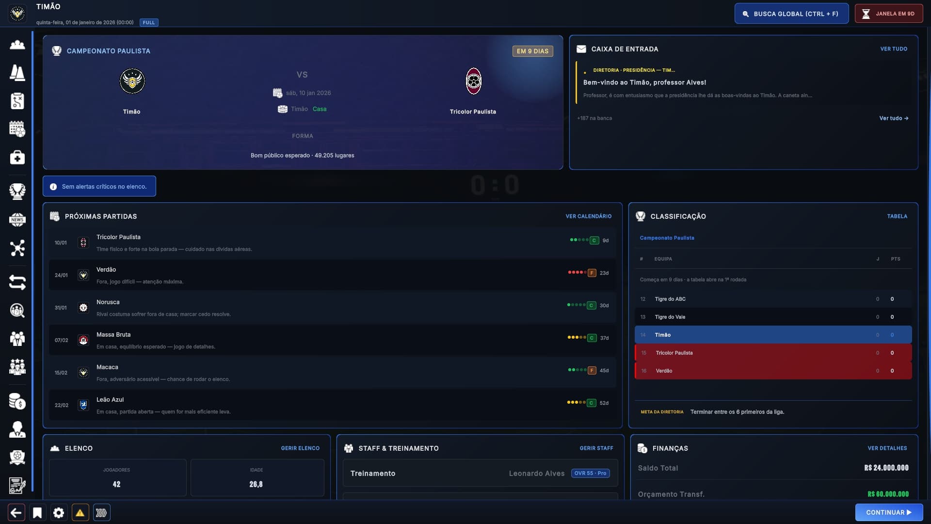Open the tactics board sidebar icon
Screen dimensions: 931x524
click(x=17, y=101)
